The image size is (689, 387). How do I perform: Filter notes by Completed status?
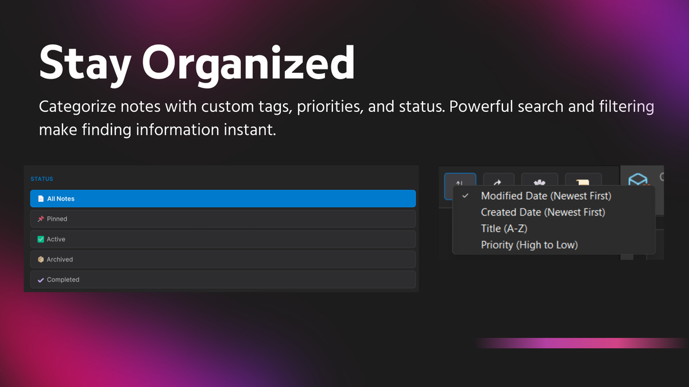click(x=223, y=280)
